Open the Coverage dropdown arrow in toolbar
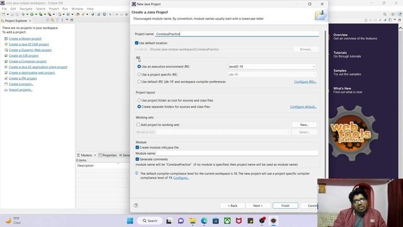 [45, 15]
